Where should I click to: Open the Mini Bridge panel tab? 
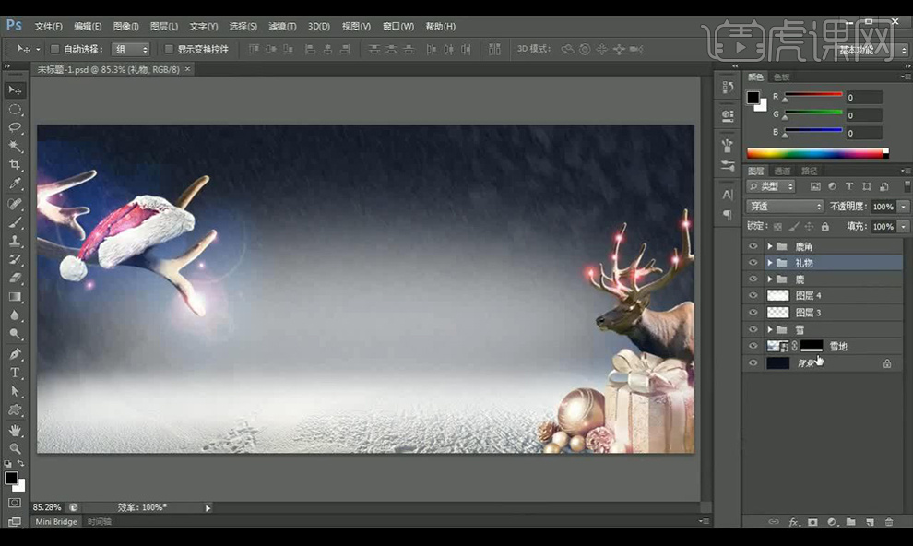point(56,522)
